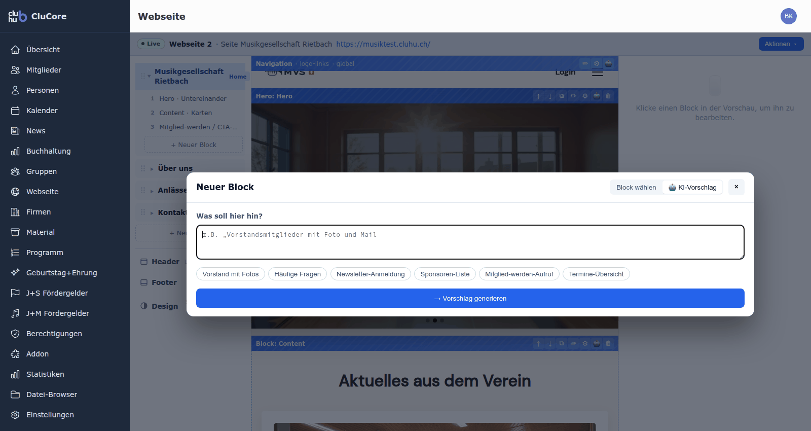
Task: Open the Buchhaltung chart icon
Action: tap(15, 151)
